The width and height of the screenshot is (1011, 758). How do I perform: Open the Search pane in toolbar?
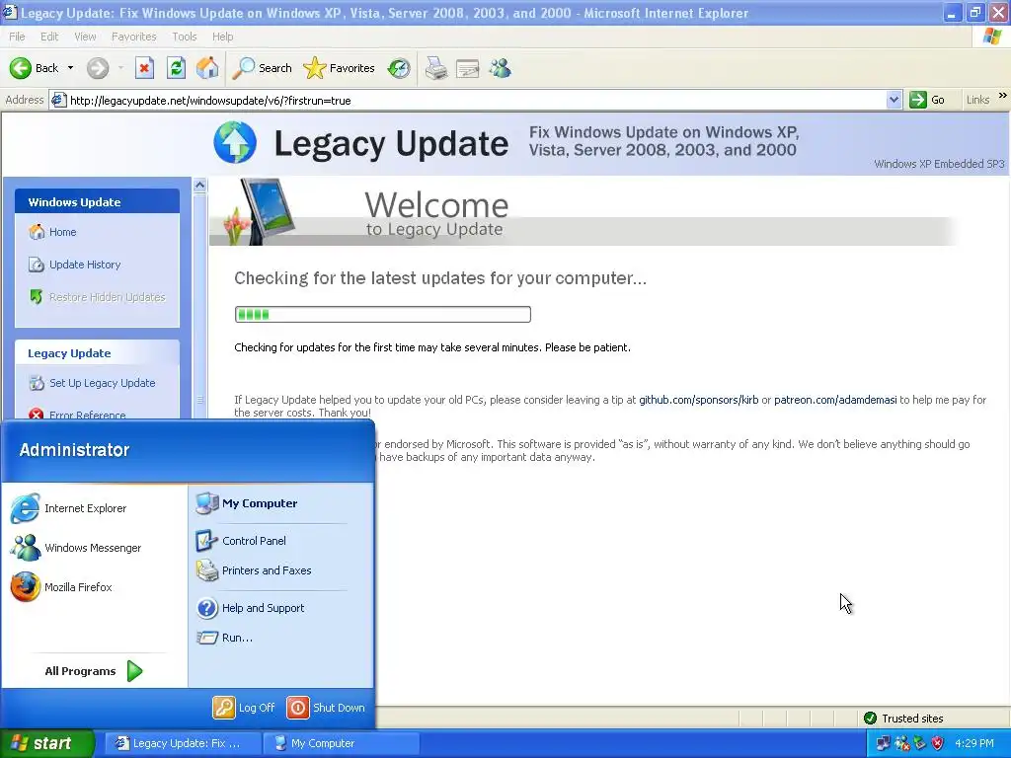[x=263, y=68]
